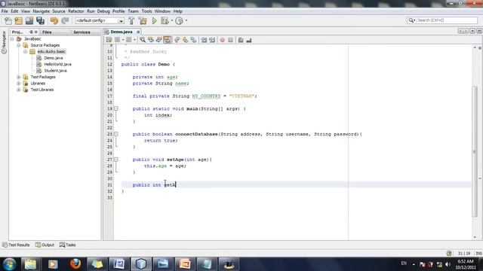
Task: Expand the Test Libraries node
Action: [x=18, y=90]
